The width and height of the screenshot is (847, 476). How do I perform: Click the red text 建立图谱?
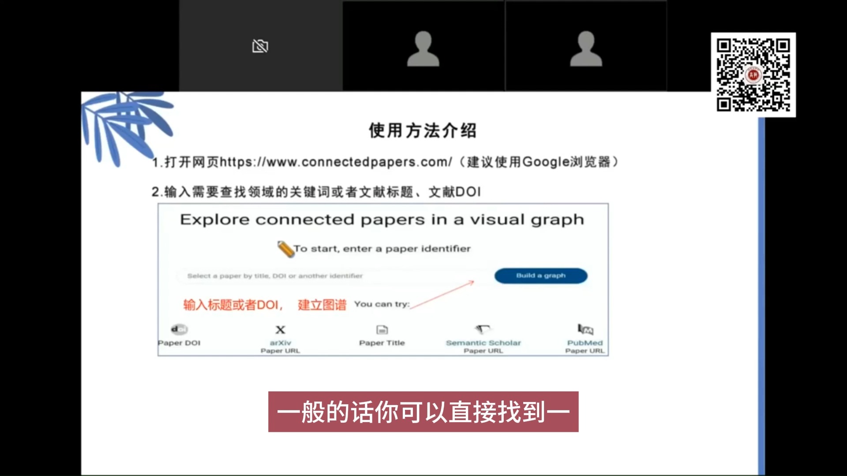(322, 305)
